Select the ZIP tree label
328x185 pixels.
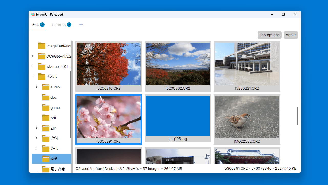tap(53, 128)
